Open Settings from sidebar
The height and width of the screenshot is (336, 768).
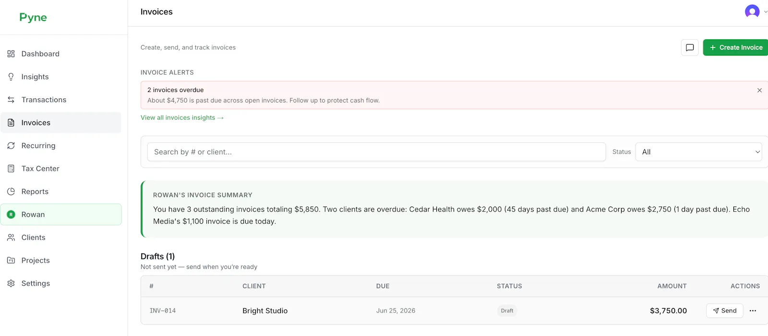(x=61, y=283)
